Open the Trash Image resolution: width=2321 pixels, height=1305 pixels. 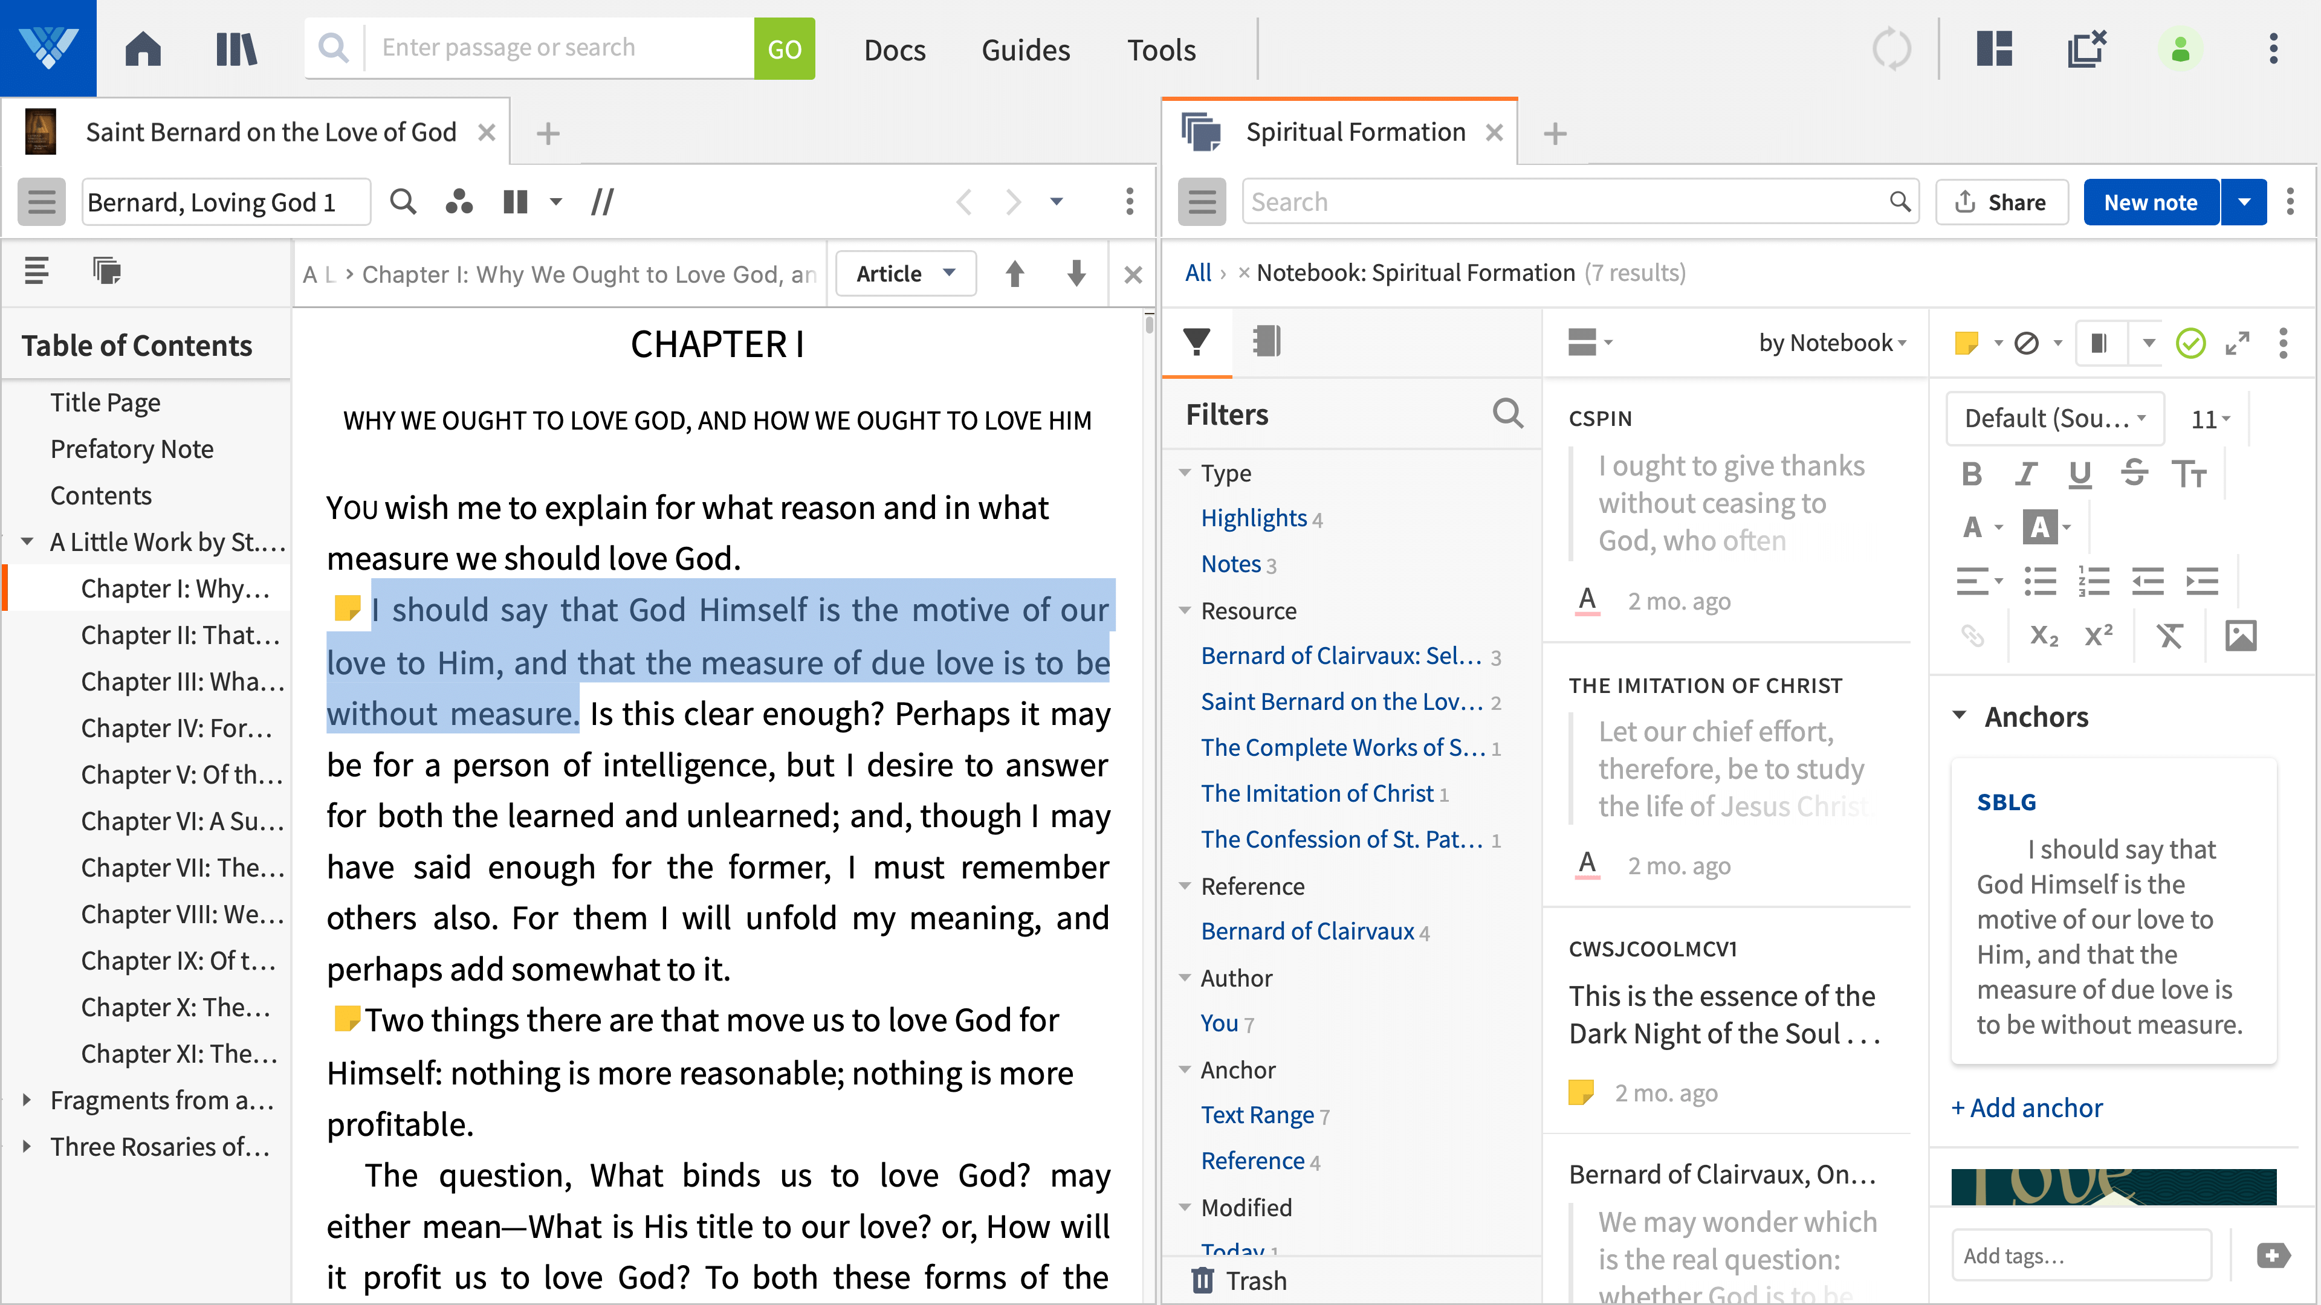(1239, 1280)
